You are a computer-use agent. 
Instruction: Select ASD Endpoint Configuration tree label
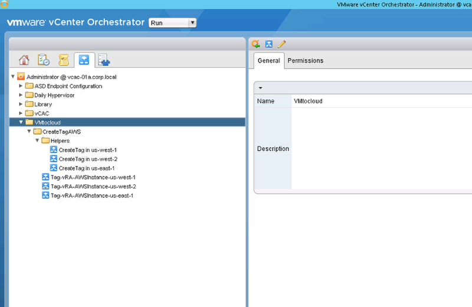pos(68,86)
